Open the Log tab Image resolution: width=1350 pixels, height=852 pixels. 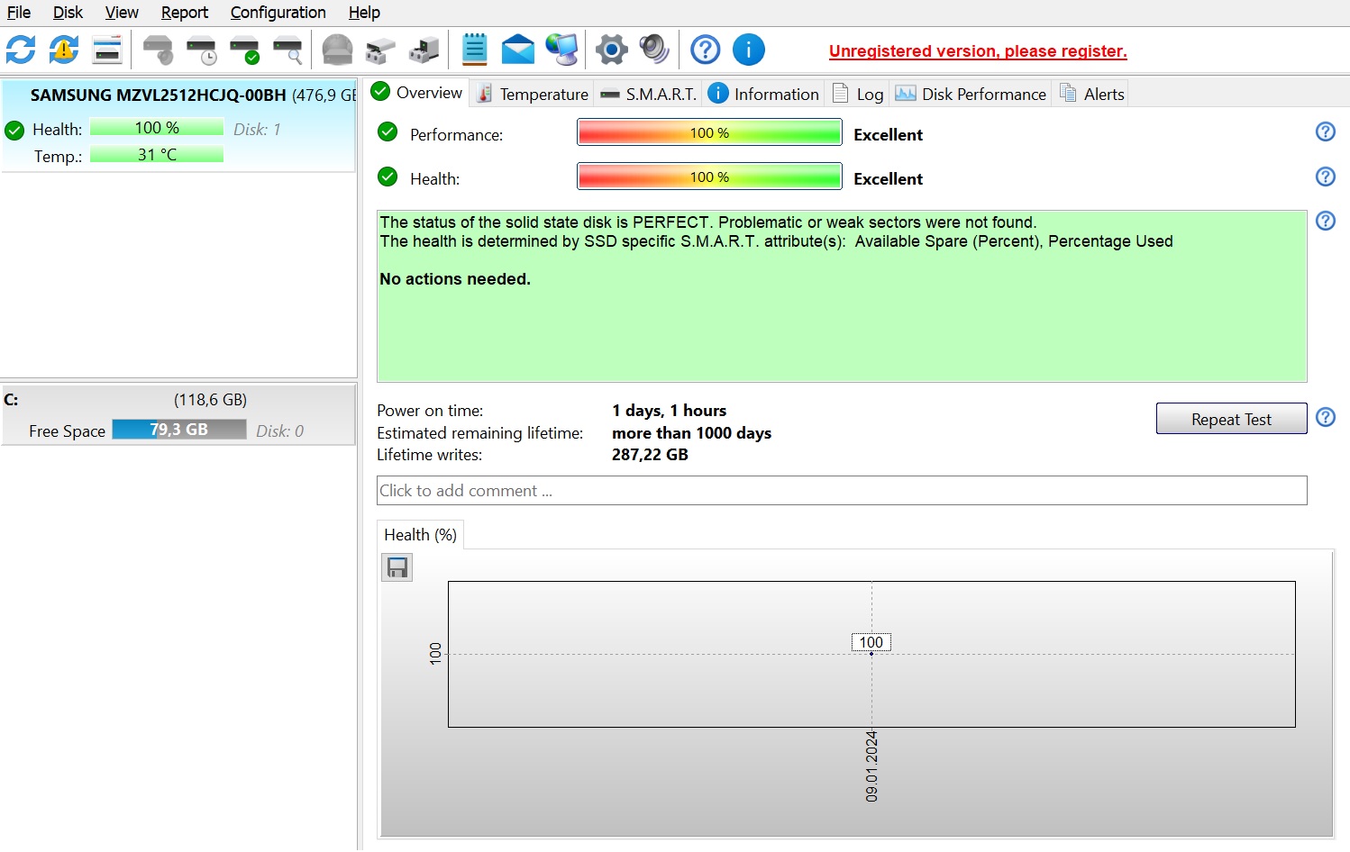[x=858, y=94]
